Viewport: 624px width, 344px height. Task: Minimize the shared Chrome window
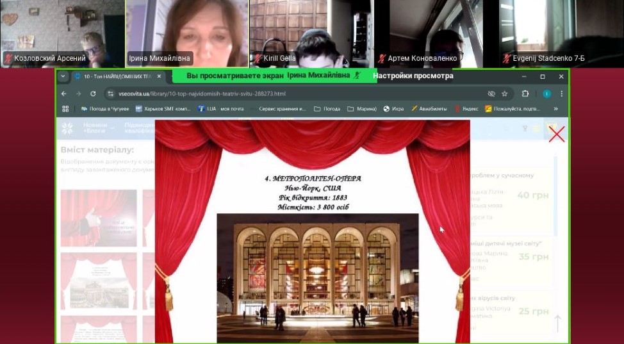(523, 76)
